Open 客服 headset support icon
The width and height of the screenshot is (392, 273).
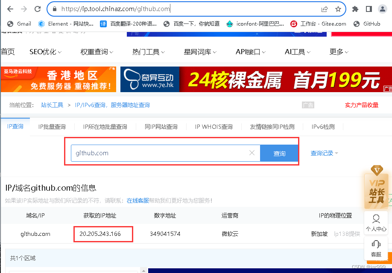376,248
